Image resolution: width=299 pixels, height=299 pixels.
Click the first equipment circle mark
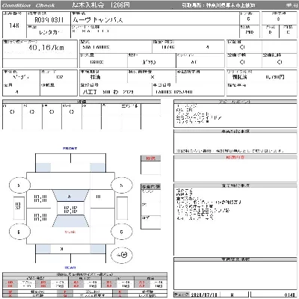[x=12, y=112]
